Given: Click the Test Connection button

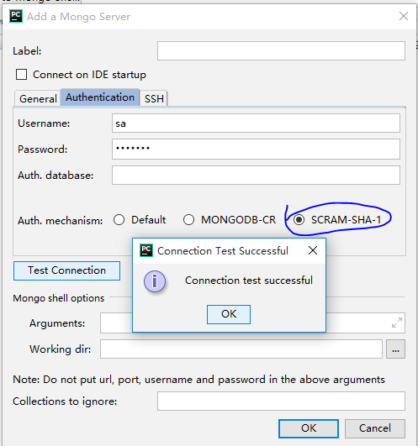Looking at the screenshot, I should click(66, 270).
